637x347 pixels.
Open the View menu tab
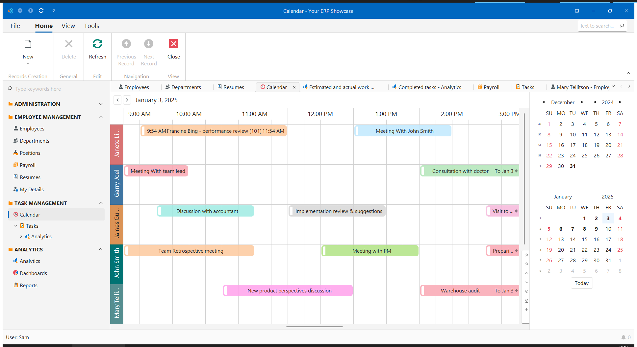(68, 26)
